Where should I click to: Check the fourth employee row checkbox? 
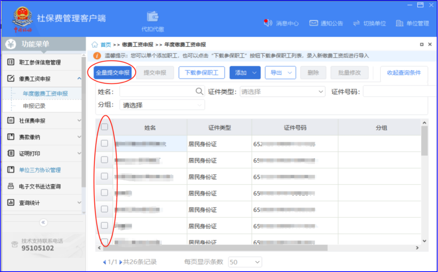[x=105, y=192]
